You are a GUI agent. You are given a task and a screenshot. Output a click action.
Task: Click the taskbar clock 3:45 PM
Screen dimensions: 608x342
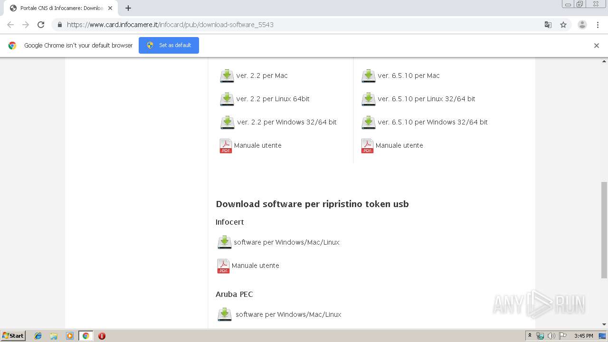tap(583, 336)
